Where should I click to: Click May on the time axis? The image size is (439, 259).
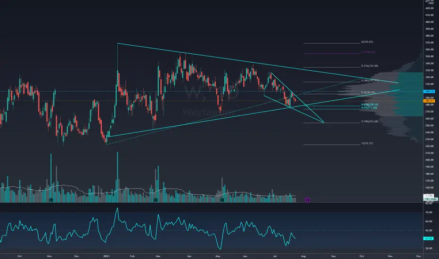click(x=218, y=256)
